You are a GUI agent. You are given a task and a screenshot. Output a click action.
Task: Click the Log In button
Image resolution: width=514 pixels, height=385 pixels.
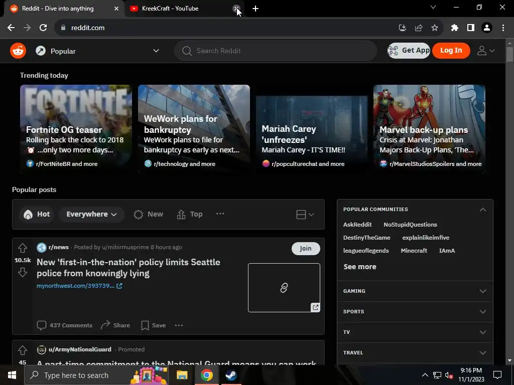click(x=451, y=51)
